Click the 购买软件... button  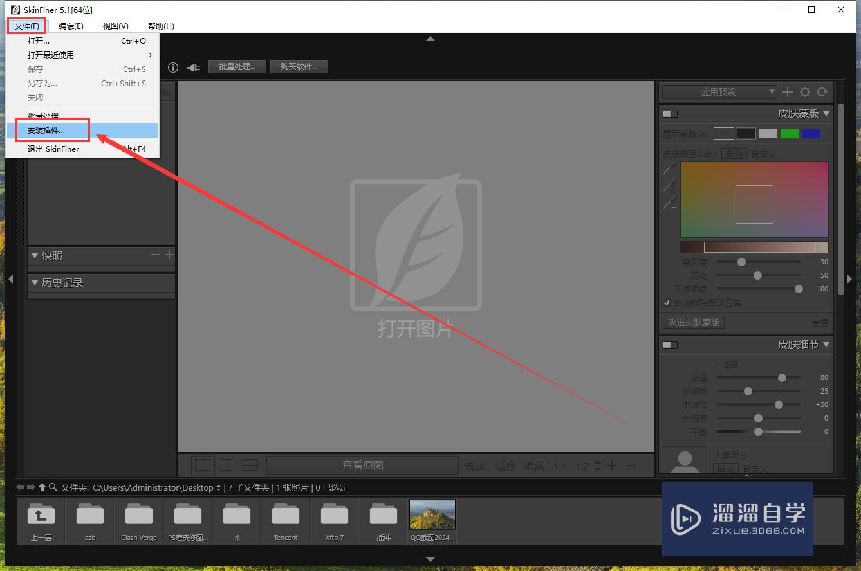[299, 67]
